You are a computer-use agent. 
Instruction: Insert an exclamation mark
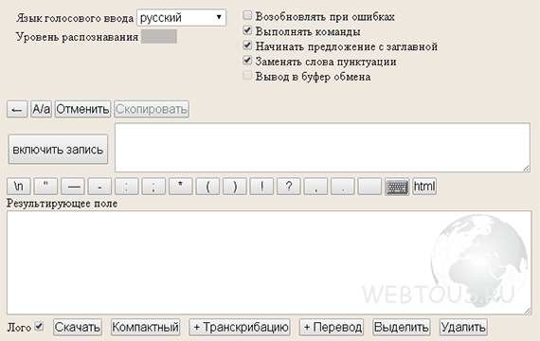pyautogui.click(x=261, y=187)
